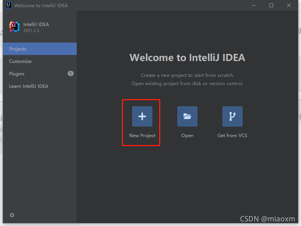The height and width of the screenshot is (226, 301).
Task: Click the Open label text
Action: point(187,136)
